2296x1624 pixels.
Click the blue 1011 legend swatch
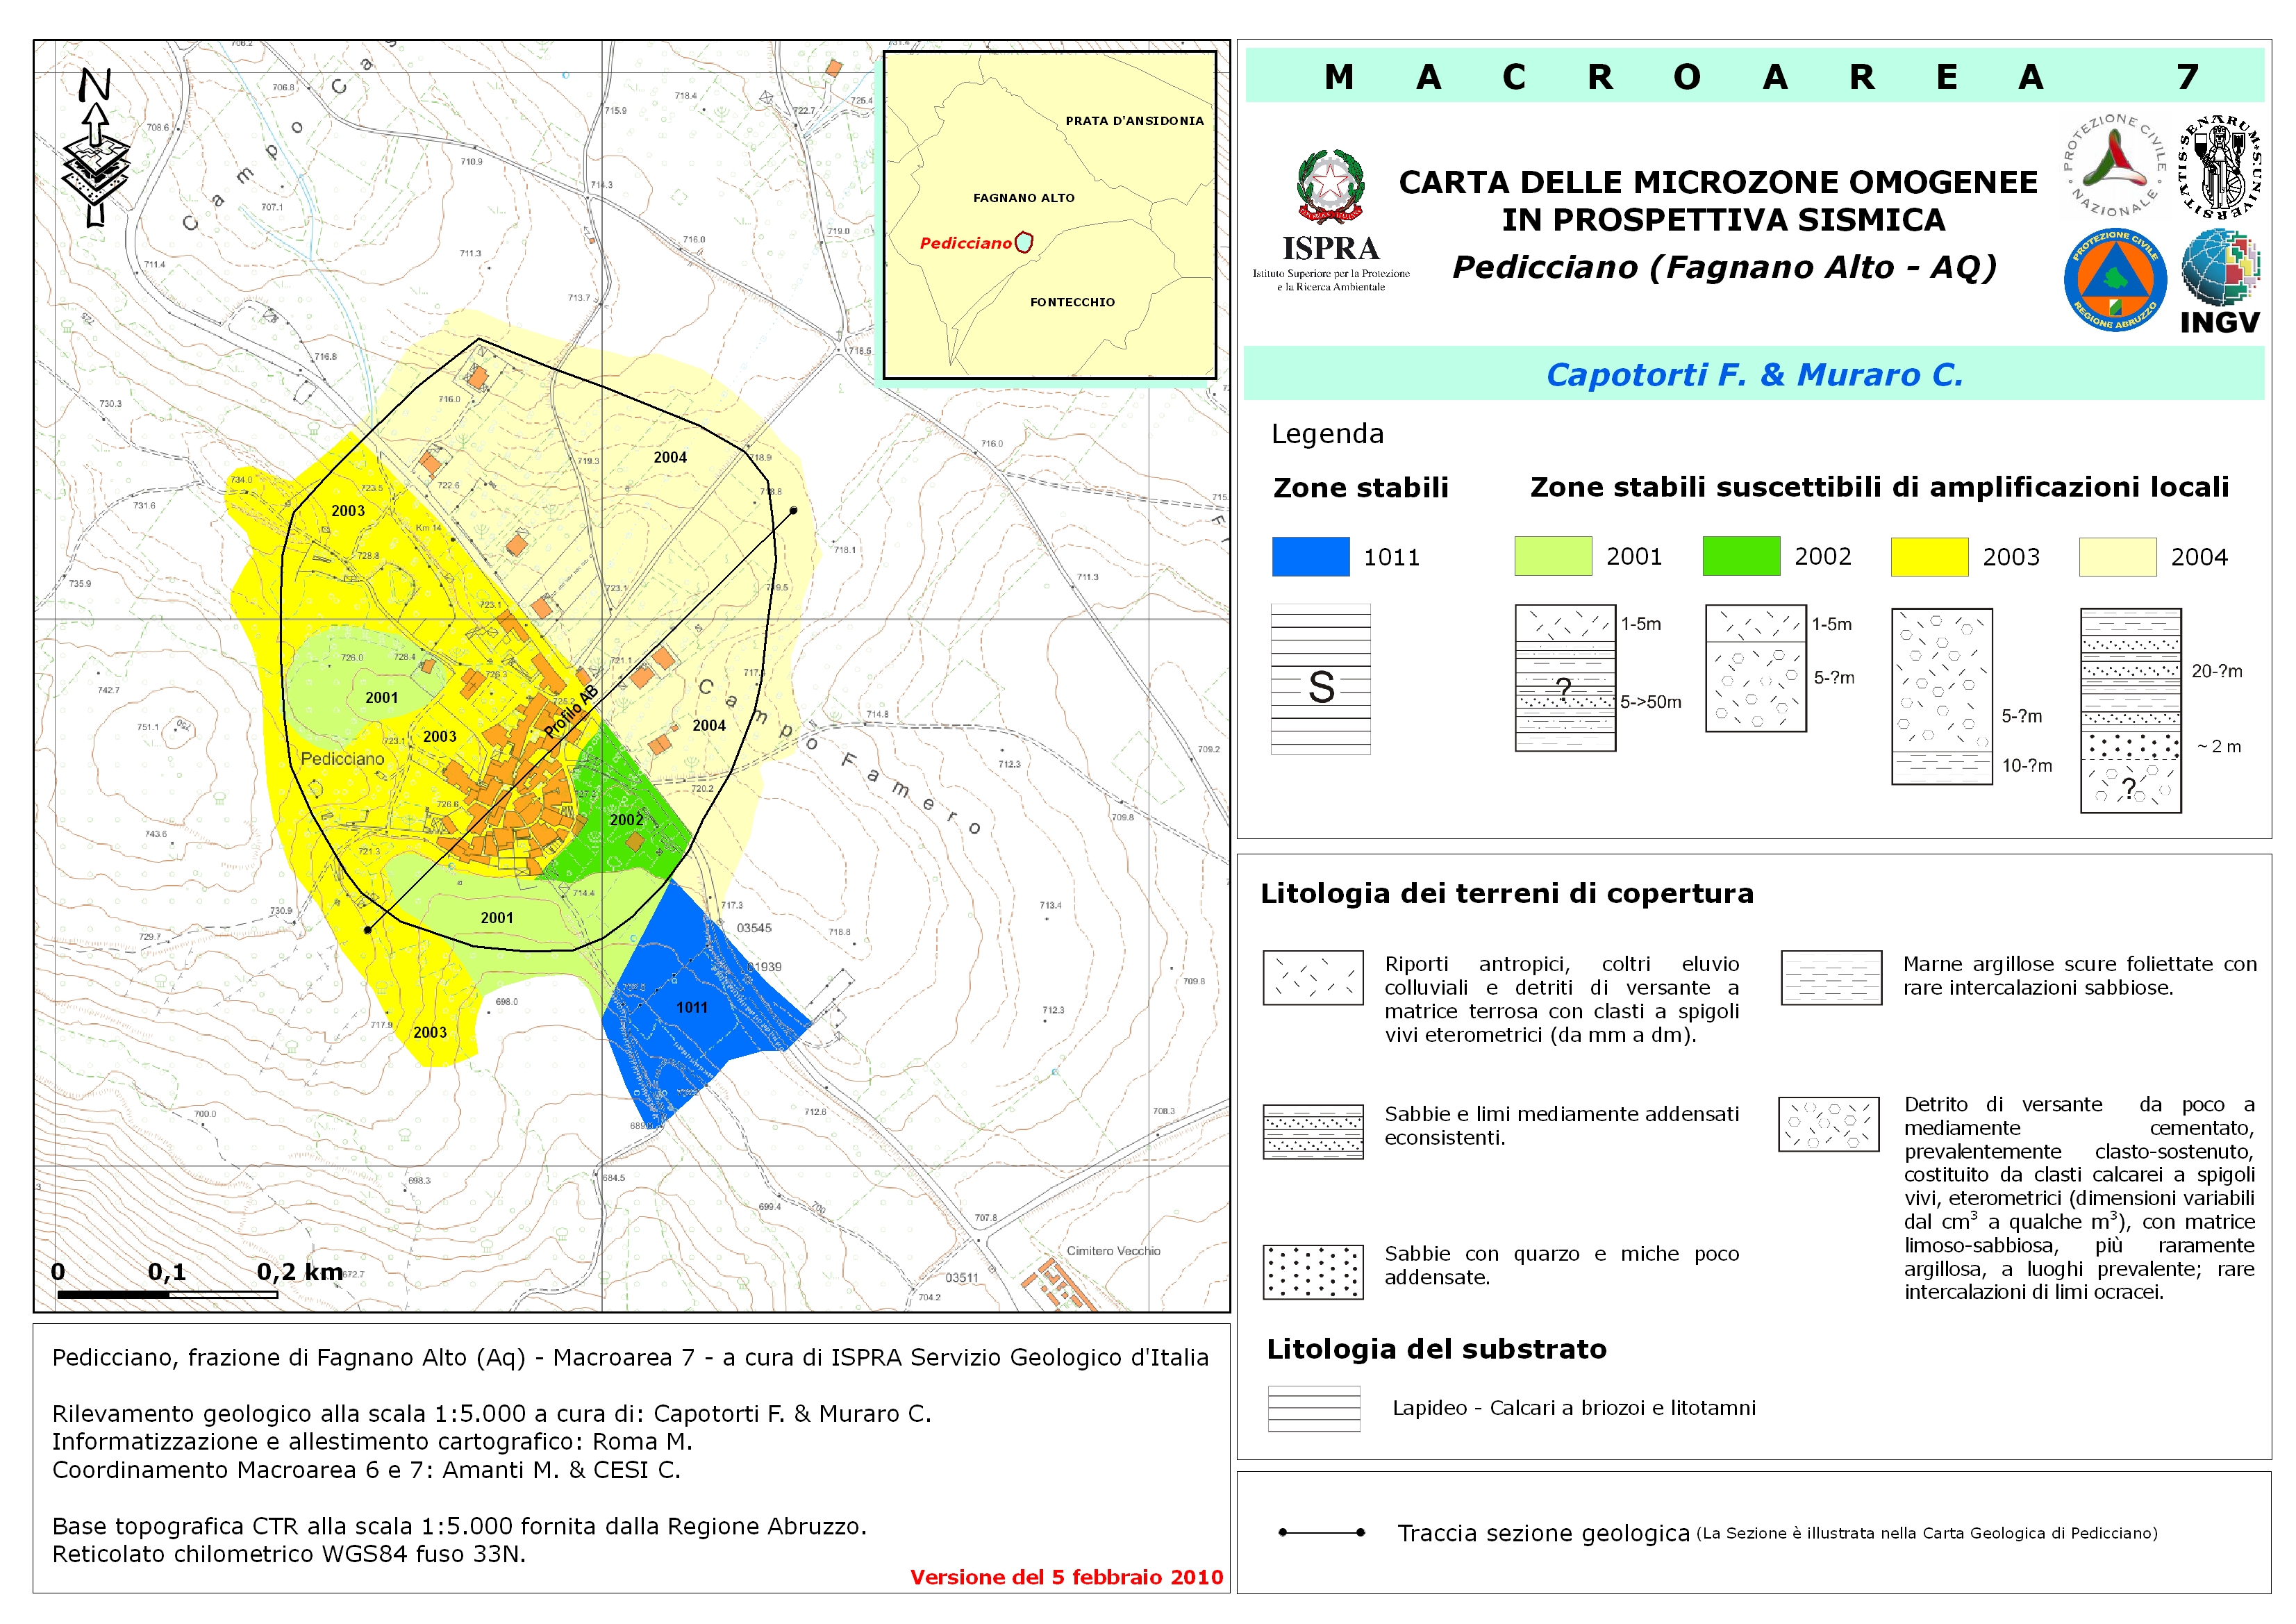[1310, 557]
